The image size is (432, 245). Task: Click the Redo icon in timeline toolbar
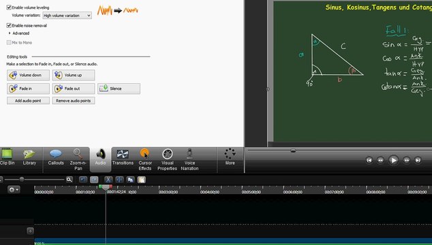pyautogui.click(x=94, y=180)
